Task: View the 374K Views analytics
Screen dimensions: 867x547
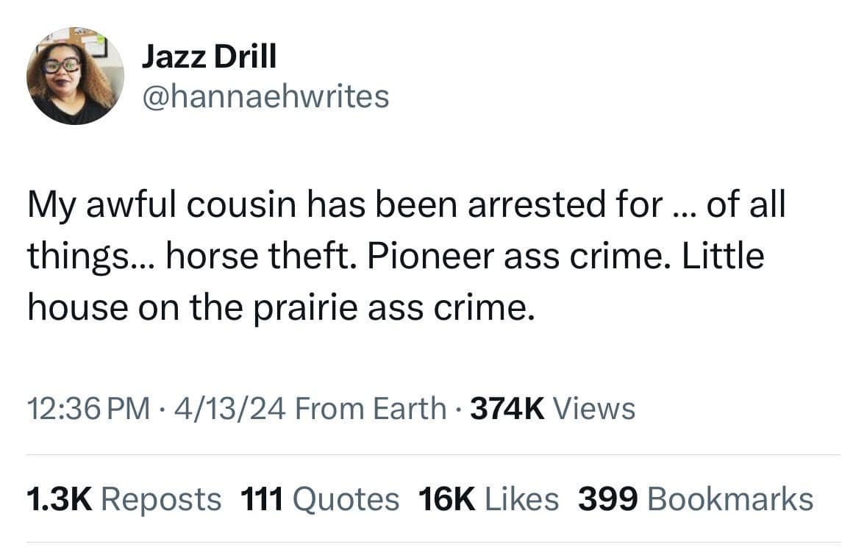Action: [552, 408]
